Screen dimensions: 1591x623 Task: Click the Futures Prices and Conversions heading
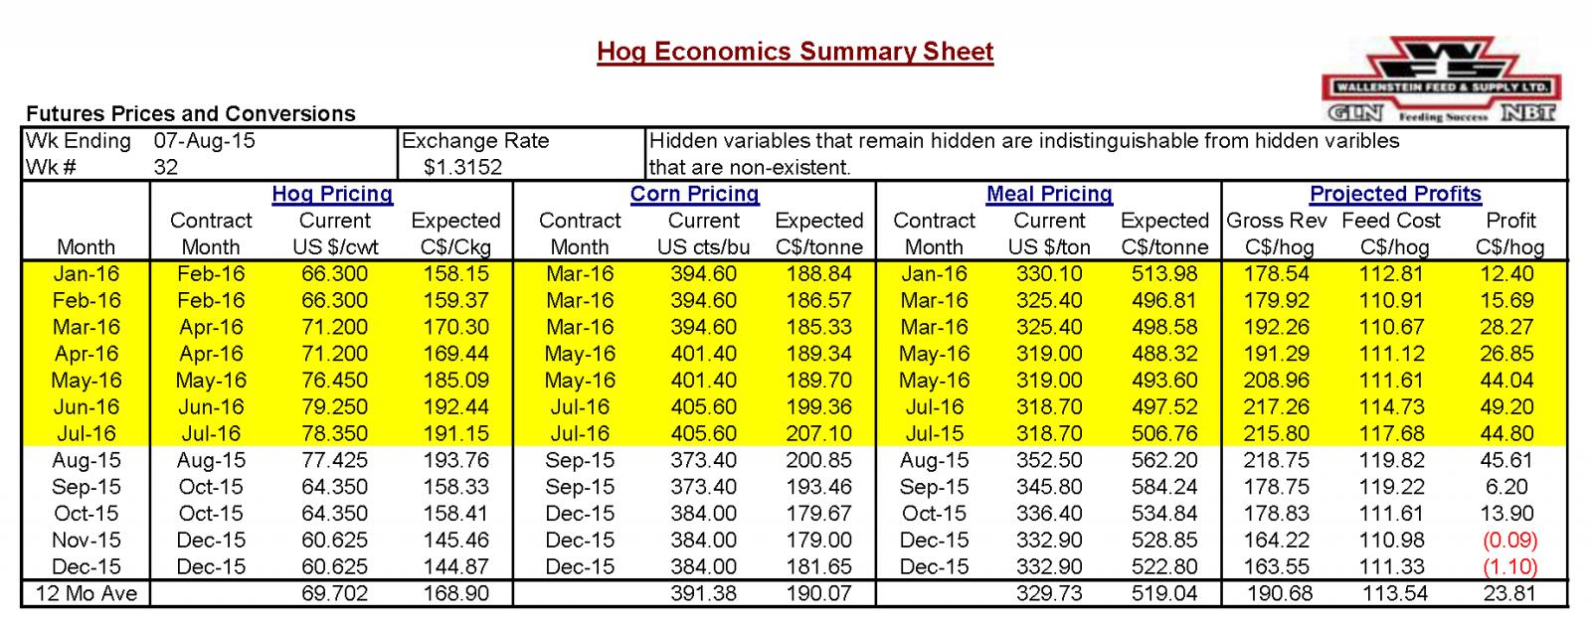click(x=191, y=114)
